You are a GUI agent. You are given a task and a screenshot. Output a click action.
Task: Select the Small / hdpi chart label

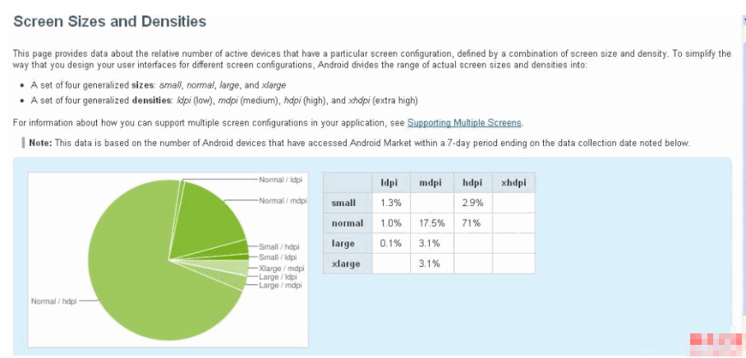[279, 246]
